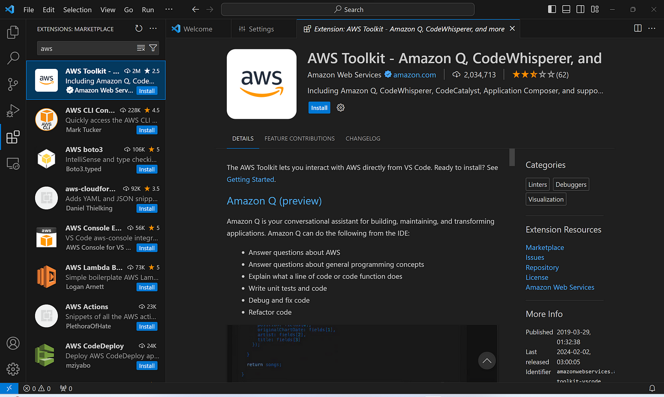The width and height of the screenshot is (664, 397).
Task: Open the File menu
Action: click(28, 9)
